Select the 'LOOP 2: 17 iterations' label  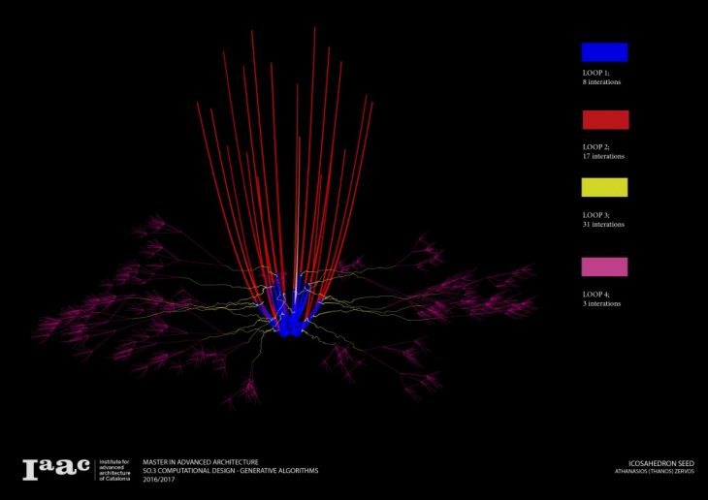pos(603,151)
